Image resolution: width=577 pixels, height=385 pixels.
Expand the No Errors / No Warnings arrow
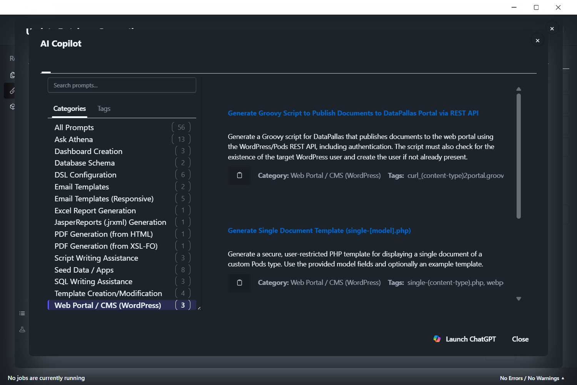[563, 378]
